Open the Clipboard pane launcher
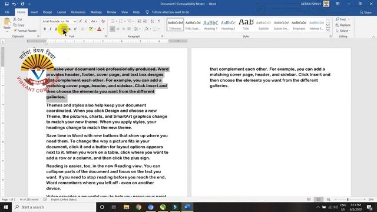The height and width of the screenshot is (212, 377). pos(38,37)
